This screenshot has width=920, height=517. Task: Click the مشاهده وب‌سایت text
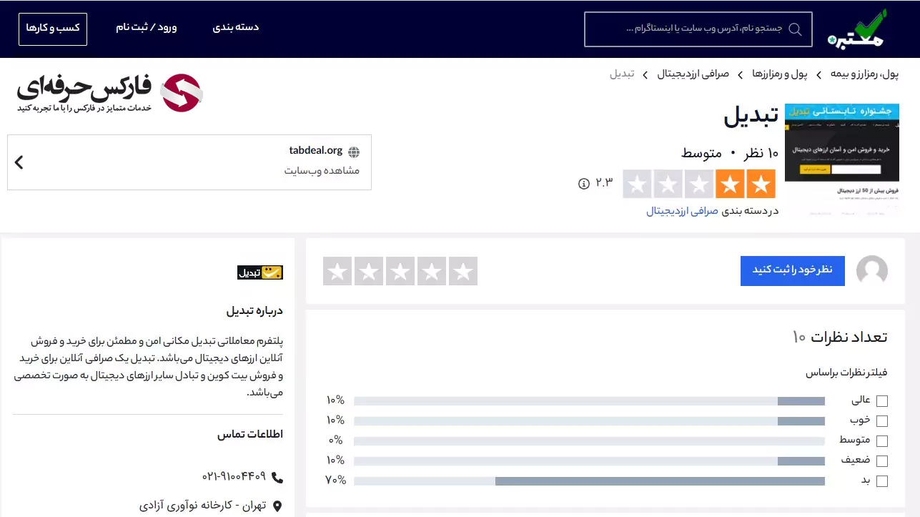(322, 171)
